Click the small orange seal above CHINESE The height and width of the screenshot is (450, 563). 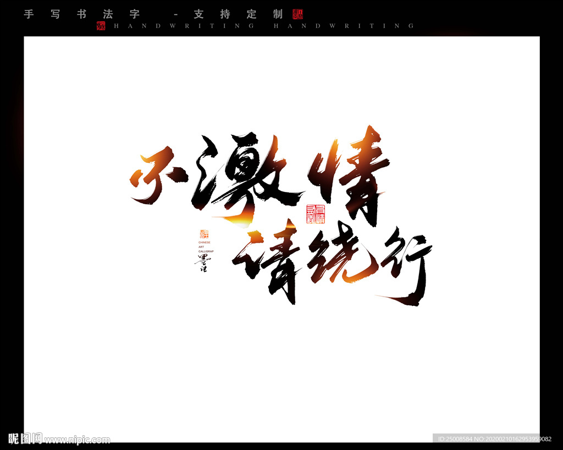coord(205,234)
